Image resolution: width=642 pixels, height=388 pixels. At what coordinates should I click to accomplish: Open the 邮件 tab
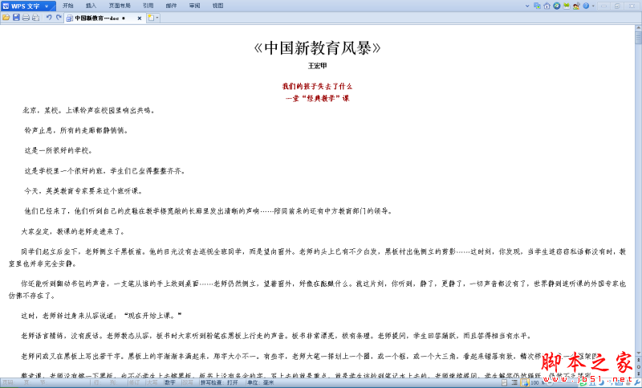point(171,6)
